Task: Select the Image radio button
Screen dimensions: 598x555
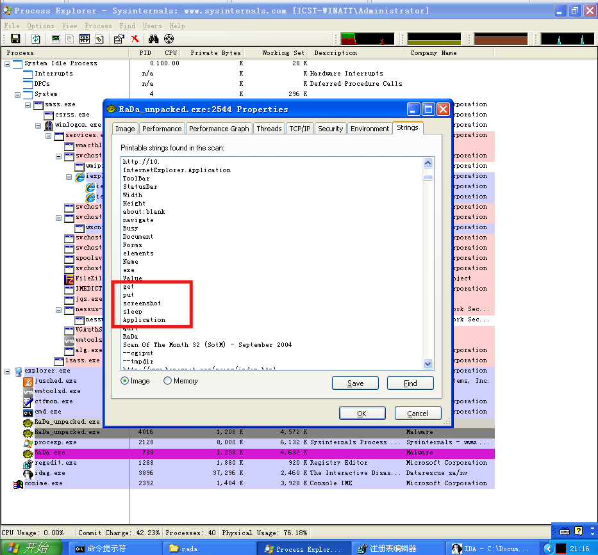Action: pos(125,381)
